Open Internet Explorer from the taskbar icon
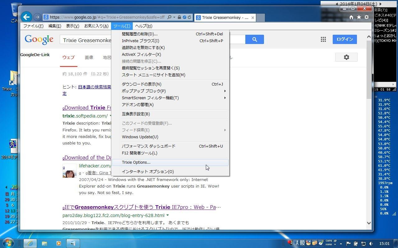 (30, 243)
